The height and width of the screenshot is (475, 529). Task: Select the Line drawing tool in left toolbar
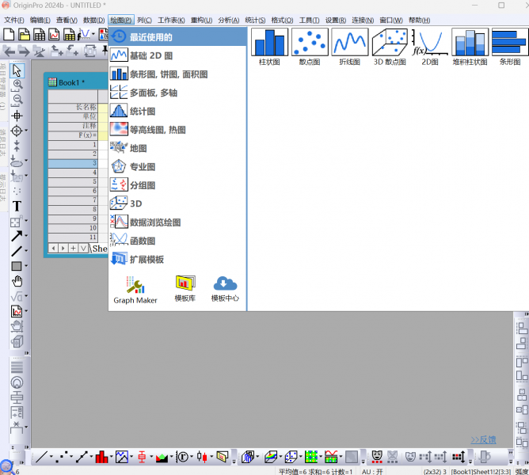pos(17,251)
